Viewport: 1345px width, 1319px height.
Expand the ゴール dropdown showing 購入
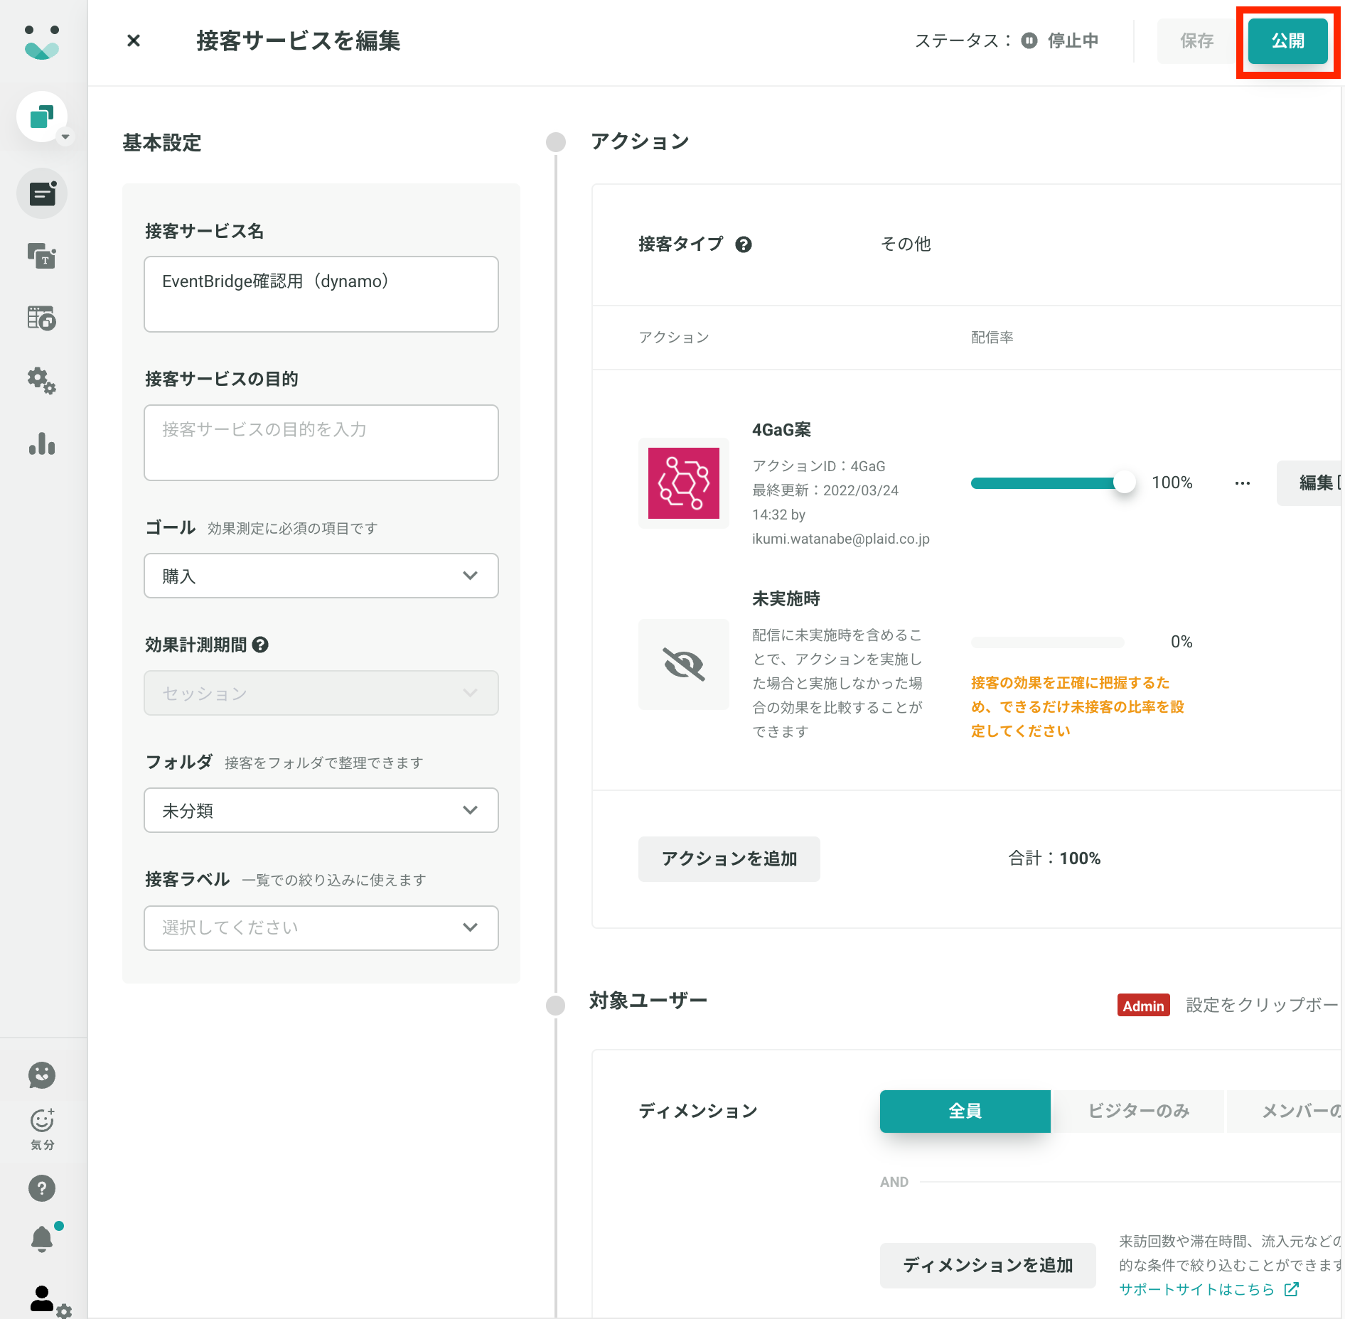pyautogui.click(x=321, y=576)
